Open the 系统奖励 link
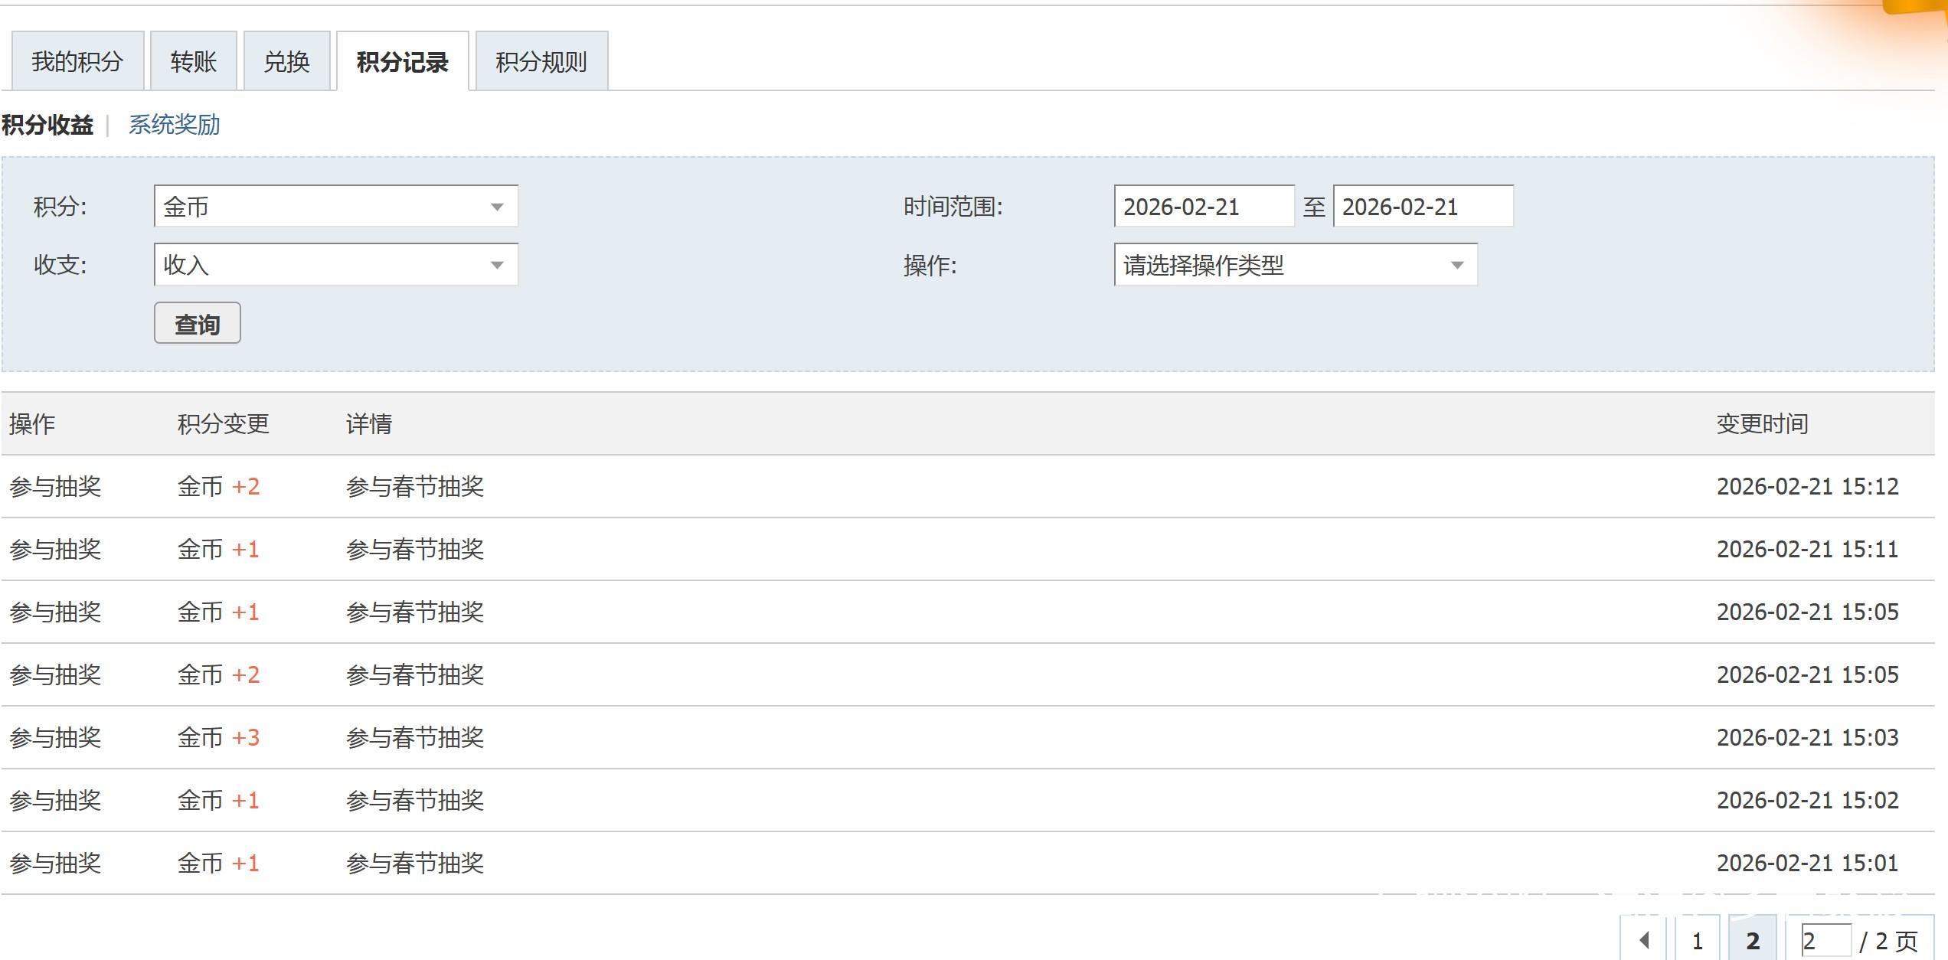 (174, 125)
